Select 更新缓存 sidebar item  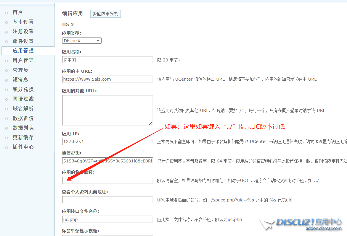[23, 138]
